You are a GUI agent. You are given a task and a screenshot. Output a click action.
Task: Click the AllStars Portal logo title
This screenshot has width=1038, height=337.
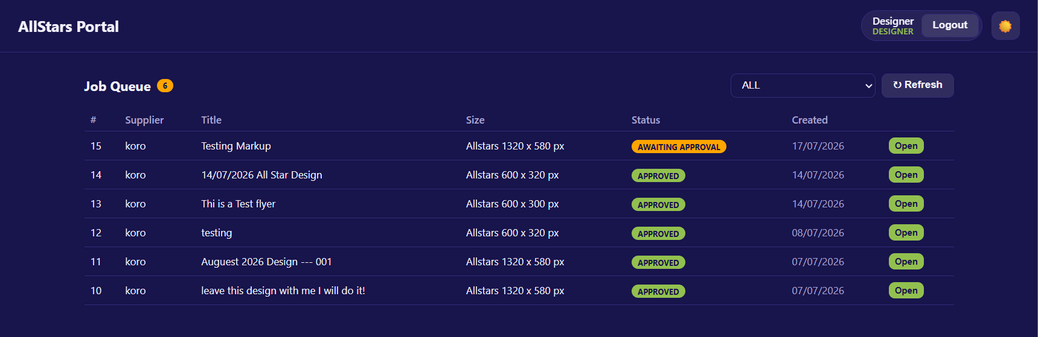point(68,27)
